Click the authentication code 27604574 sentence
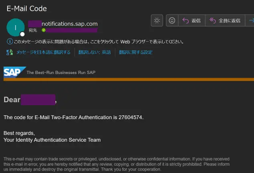The width and height of the screenshot is (254, 173). (x=73, y=117)
